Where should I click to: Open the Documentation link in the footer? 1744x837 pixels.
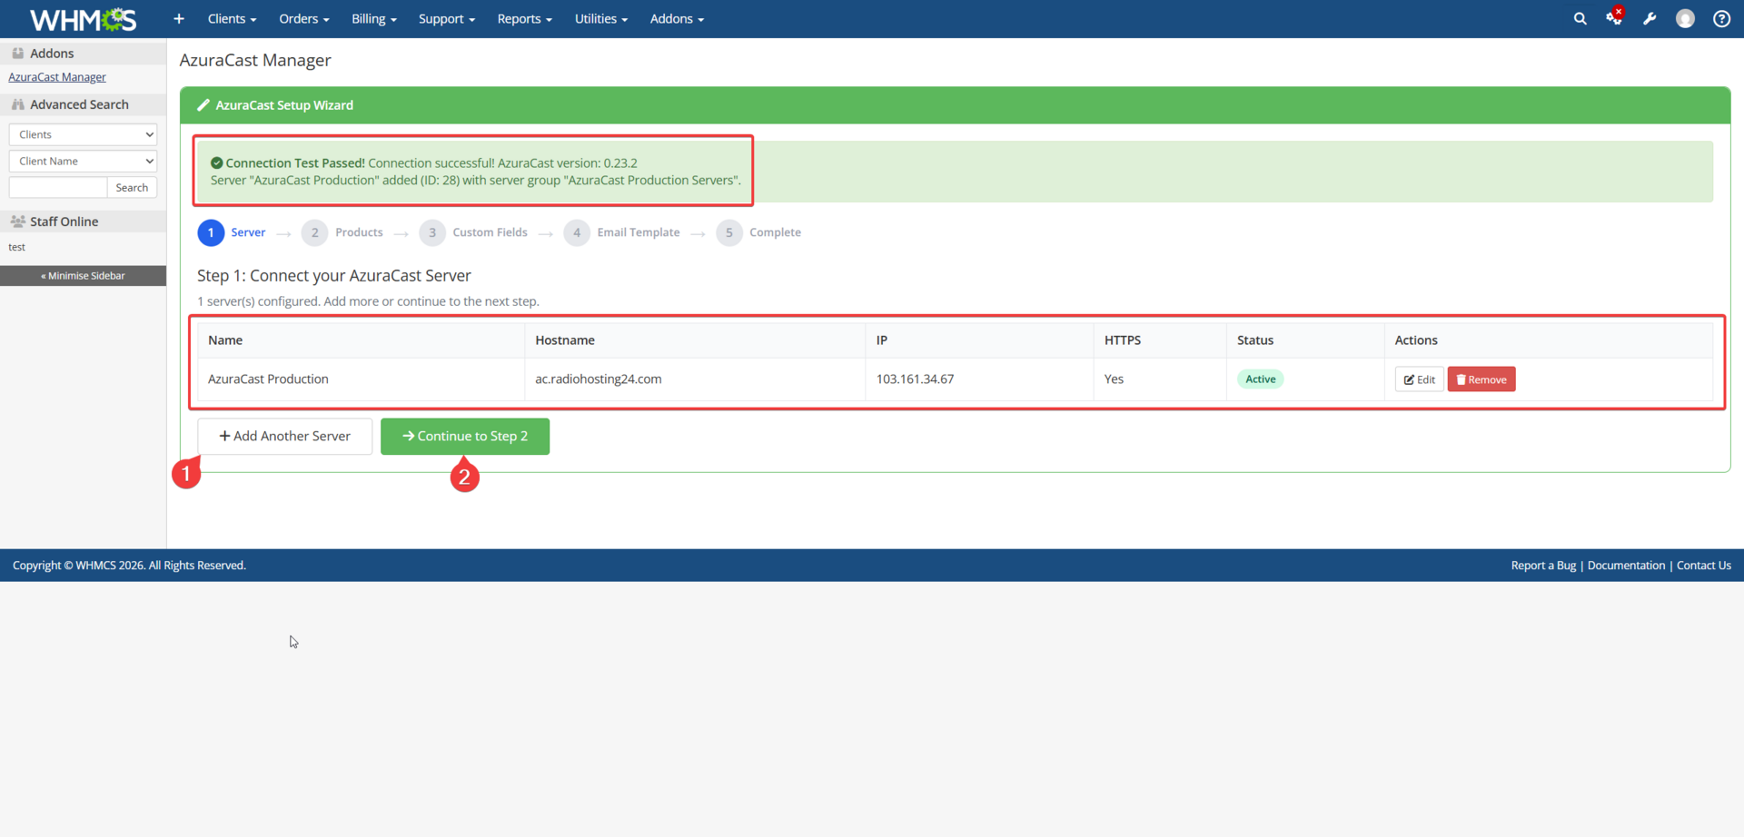[x=1626, y=565]
